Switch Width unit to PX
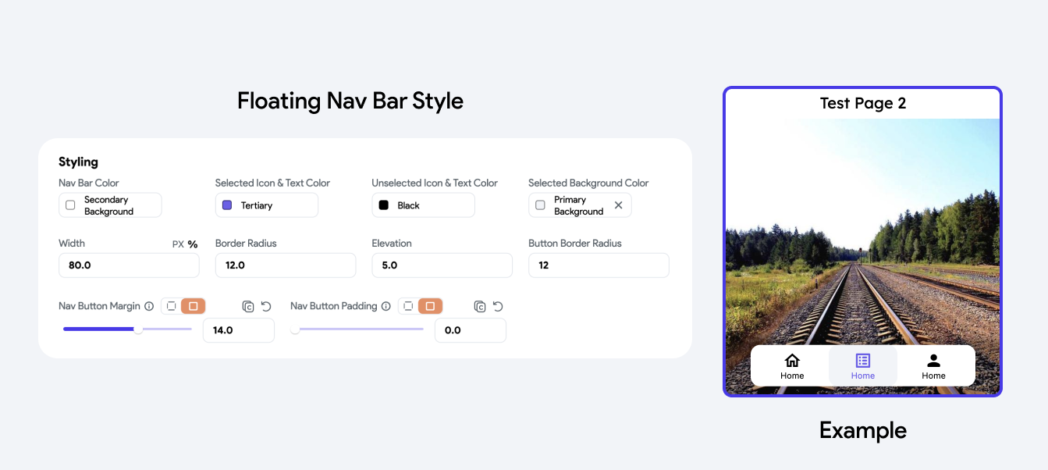The width and height of the screenshot is (1048, 470). click(x=178, y=244)
